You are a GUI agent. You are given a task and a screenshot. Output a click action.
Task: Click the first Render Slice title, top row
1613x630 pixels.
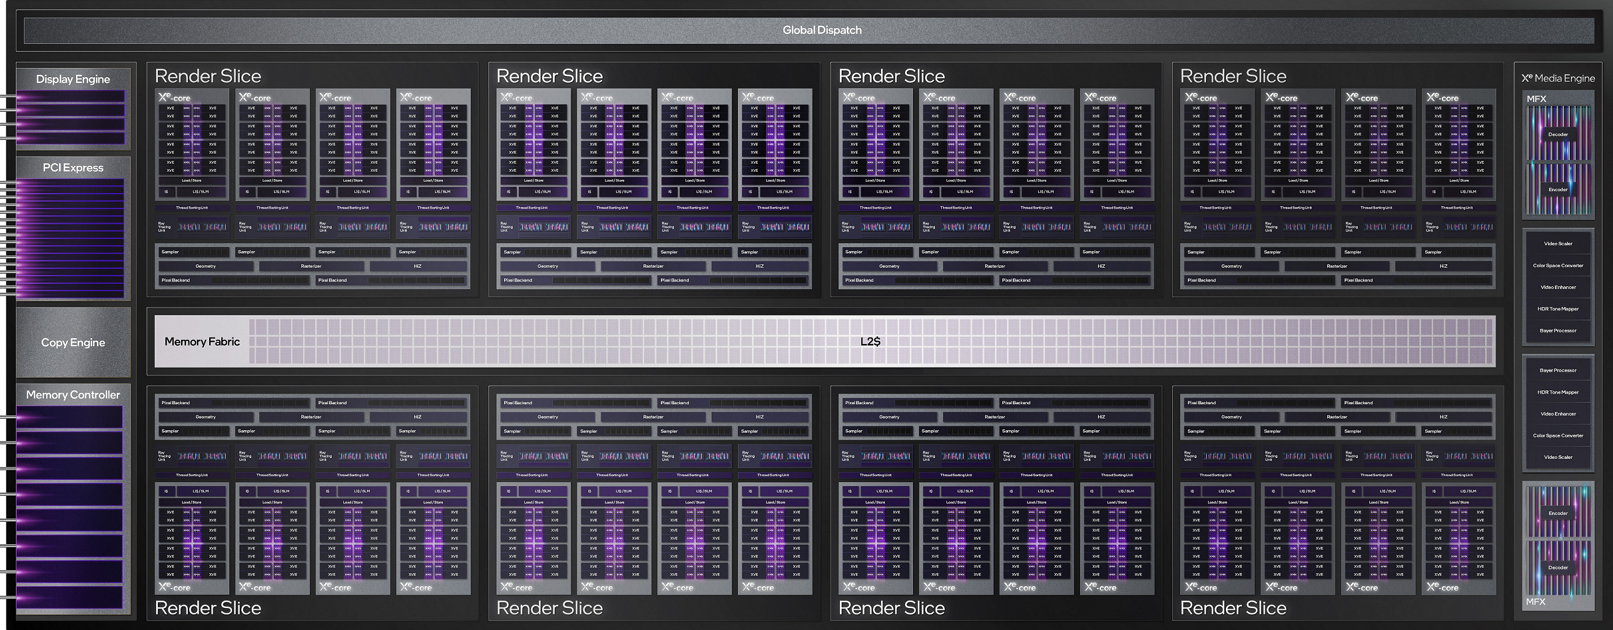[x=208, y=77]
